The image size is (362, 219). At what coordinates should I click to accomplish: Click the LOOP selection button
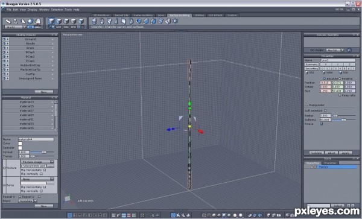(x=59, y=27)
